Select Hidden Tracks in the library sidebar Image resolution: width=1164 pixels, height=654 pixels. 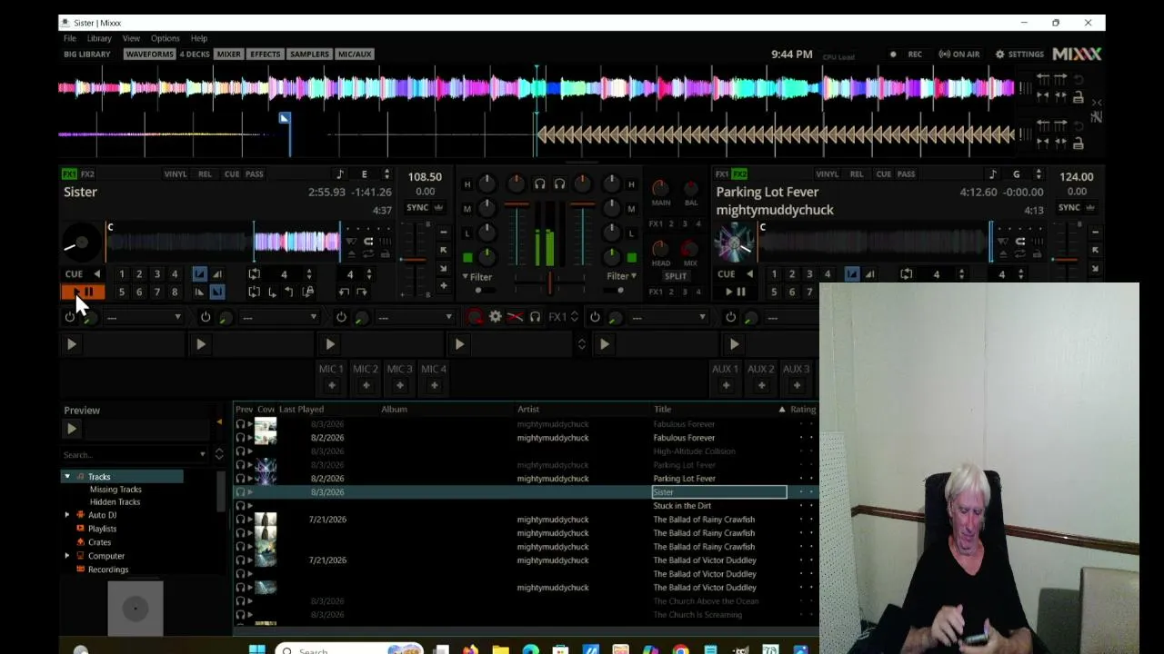(x=115, y=502)
